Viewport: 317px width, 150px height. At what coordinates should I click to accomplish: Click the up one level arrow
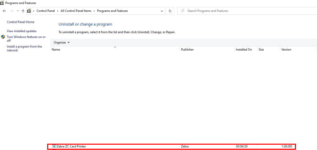point(23,11)
